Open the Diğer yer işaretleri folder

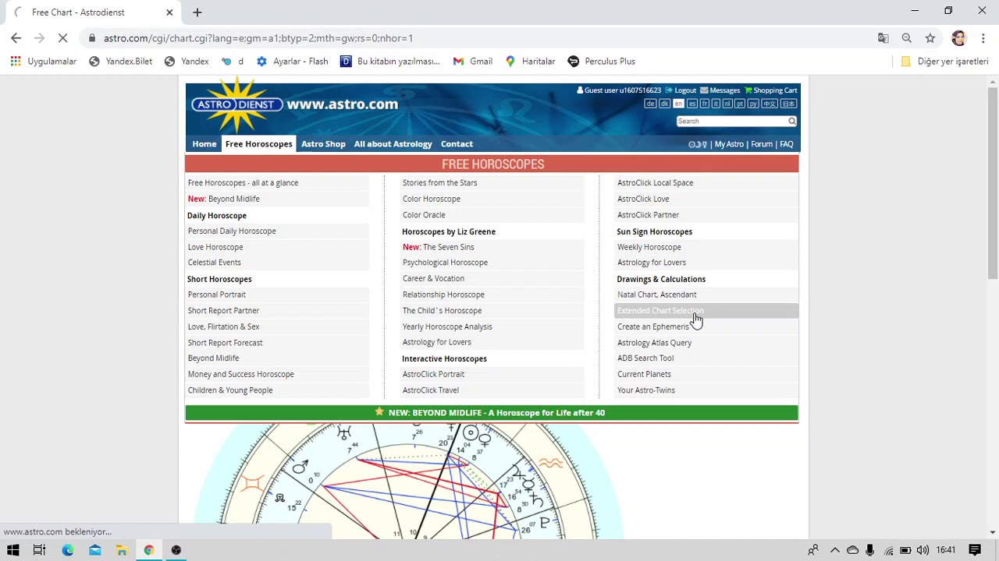point(944,62)
